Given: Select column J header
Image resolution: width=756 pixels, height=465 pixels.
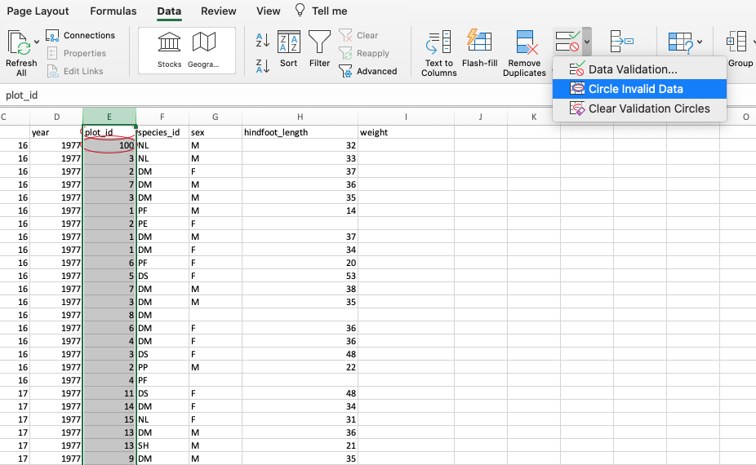Looking at the screenshot, I should coord(481,117).
